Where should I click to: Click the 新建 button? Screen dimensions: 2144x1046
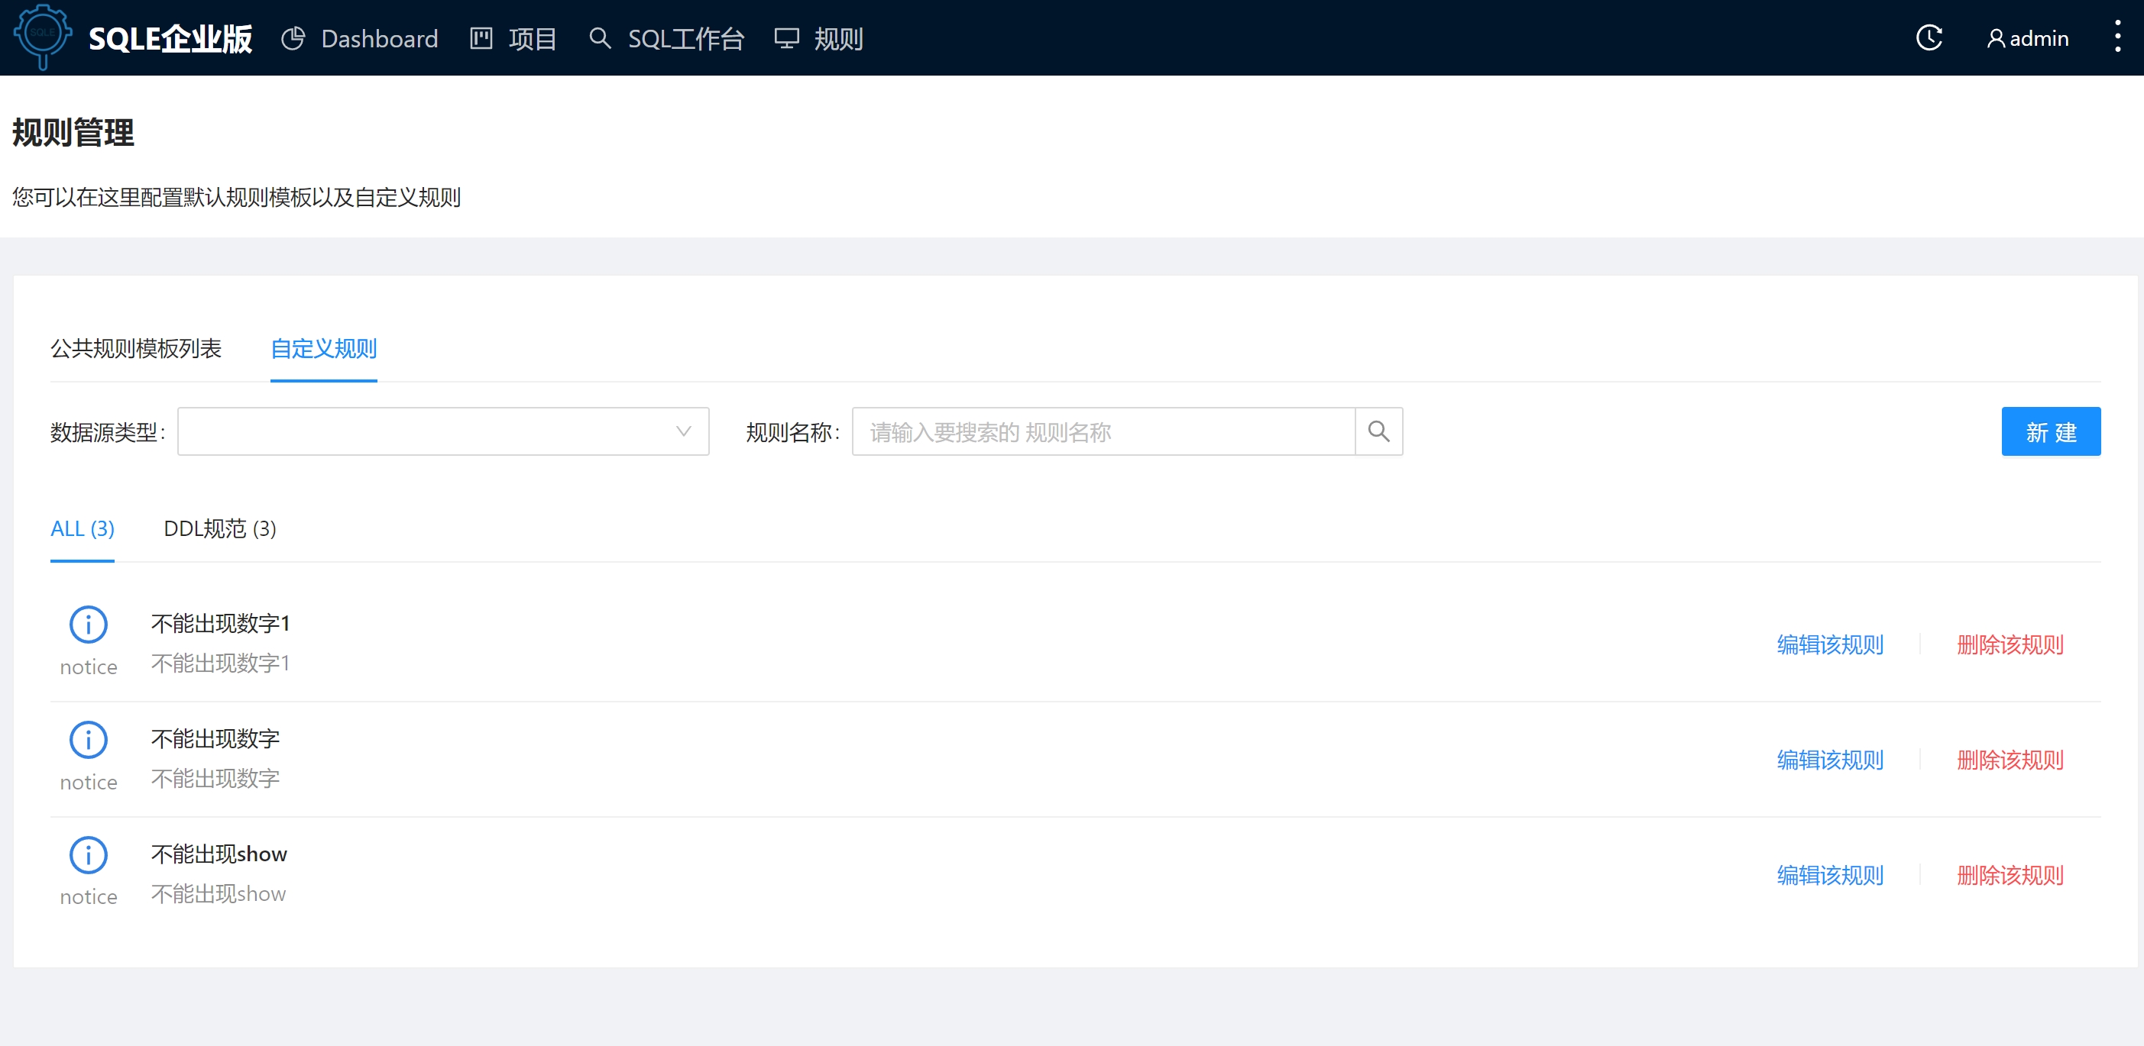coord(2050,431)
